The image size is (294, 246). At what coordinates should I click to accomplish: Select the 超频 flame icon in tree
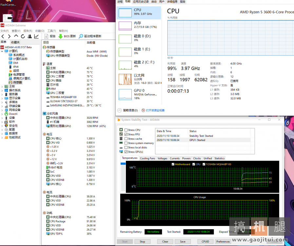point(10,71)
